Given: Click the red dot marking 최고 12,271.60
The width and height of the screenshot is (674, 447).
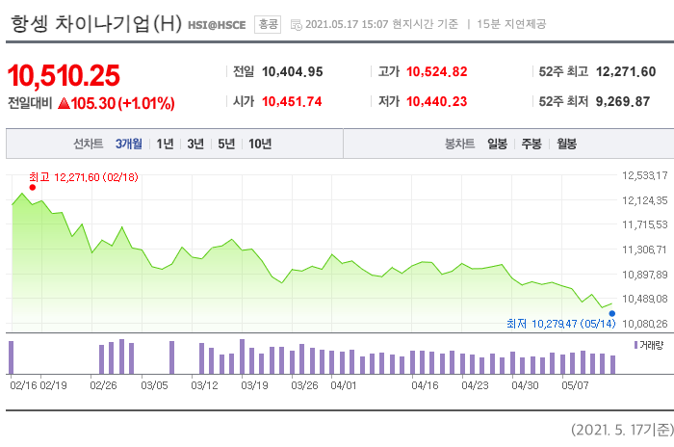Looking at the screenshot, I should click(x=31, y=188).
